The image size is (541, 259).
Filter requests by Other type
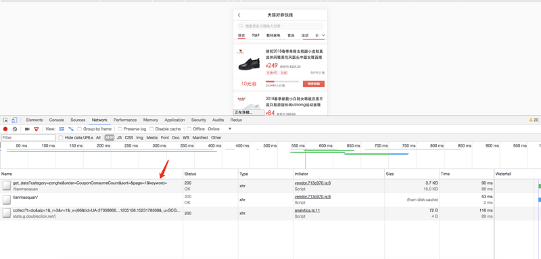pos(216,137)
